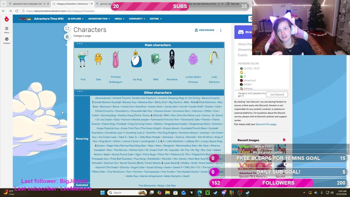
Task: Click the browser address bar URL
Action: [60, 11]
